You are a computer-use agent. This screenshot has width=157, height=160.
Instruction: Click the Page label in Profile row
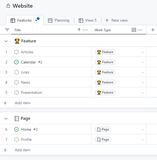(103, 139)
